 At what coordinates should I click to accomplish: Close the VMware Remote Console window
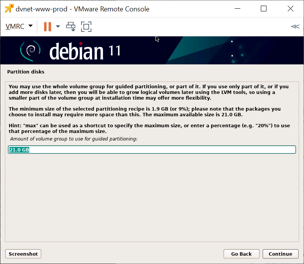point(290,9)
